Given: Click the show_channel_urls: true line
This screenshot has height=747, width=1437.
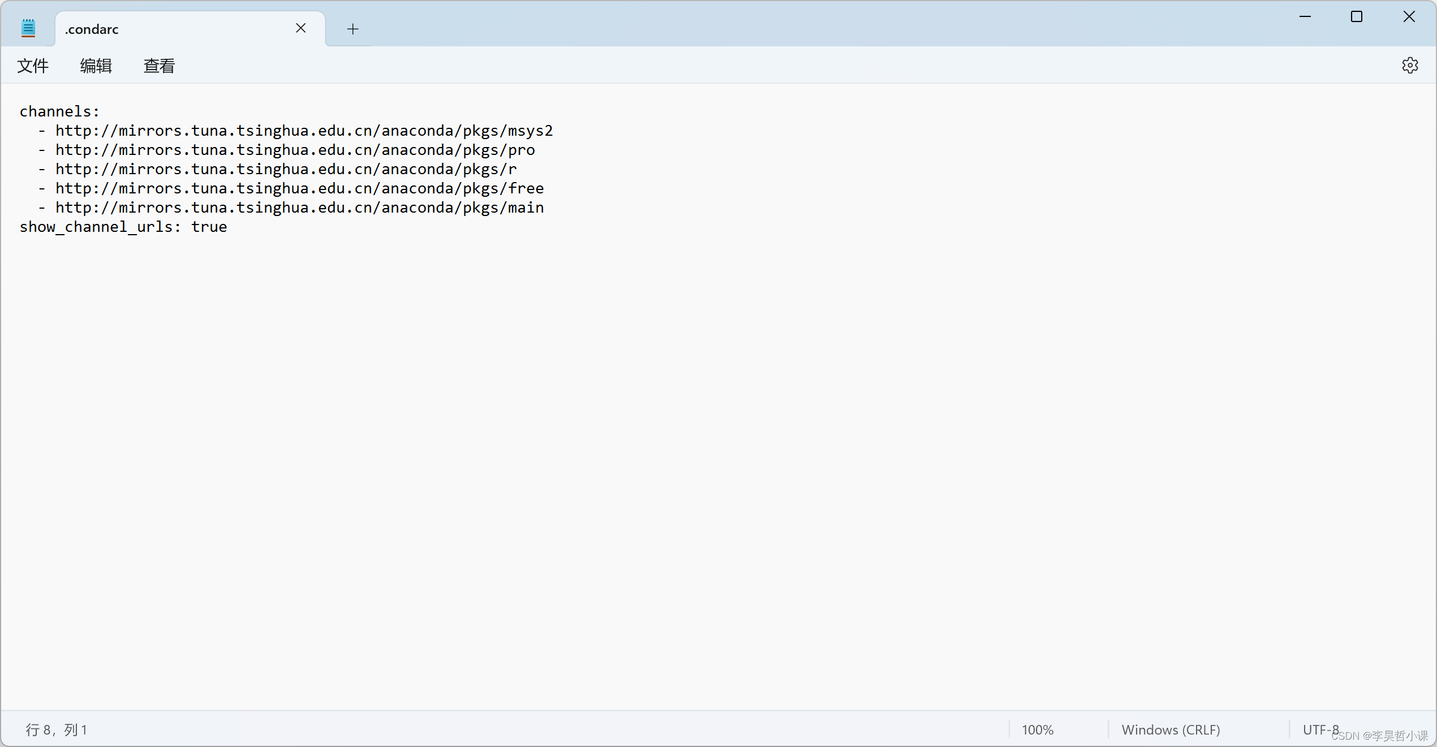Looking at the screenshot, I should tap(123, 227).
